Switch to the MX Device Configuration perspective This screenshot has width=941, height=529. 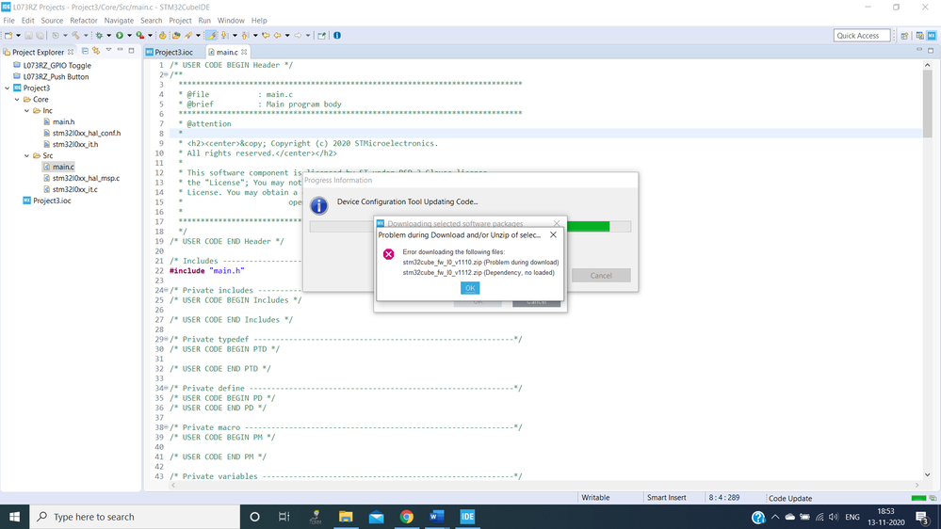pos(932,36)
